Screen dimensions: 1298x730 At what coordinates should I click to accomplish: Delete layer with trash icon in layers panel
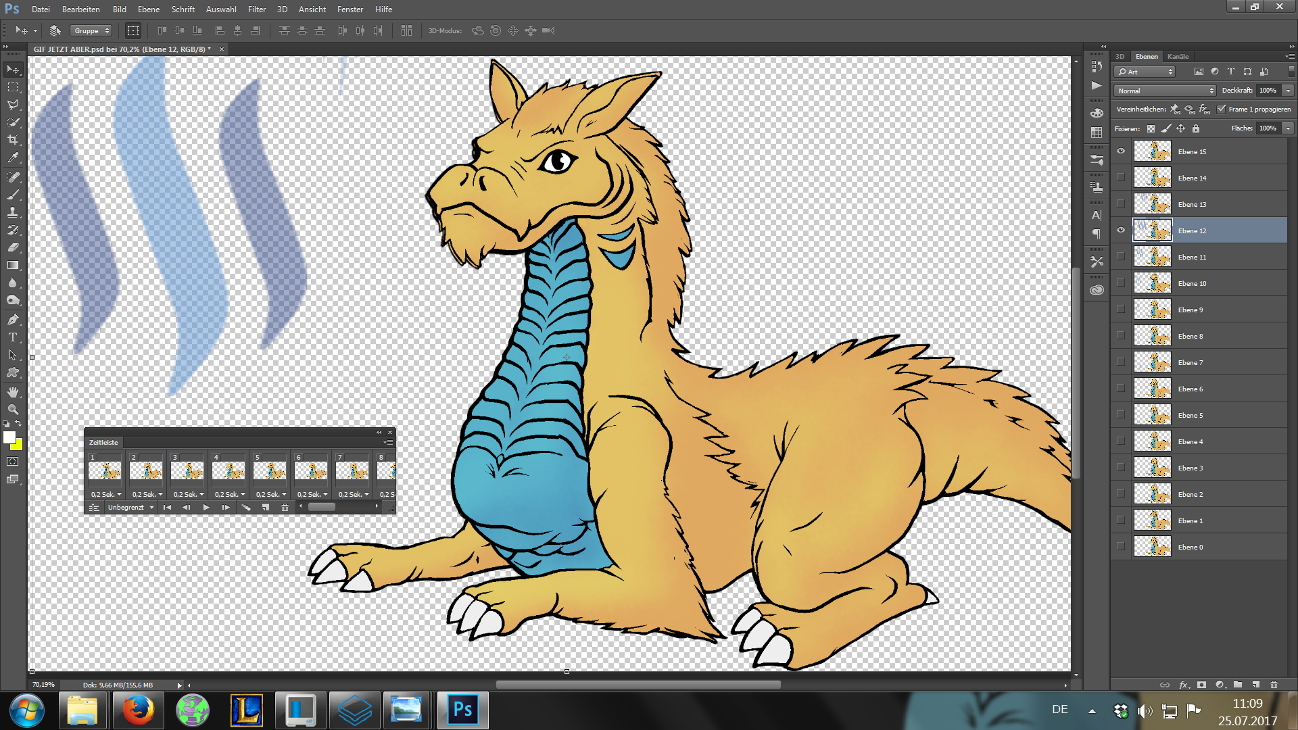(1274, 685)
